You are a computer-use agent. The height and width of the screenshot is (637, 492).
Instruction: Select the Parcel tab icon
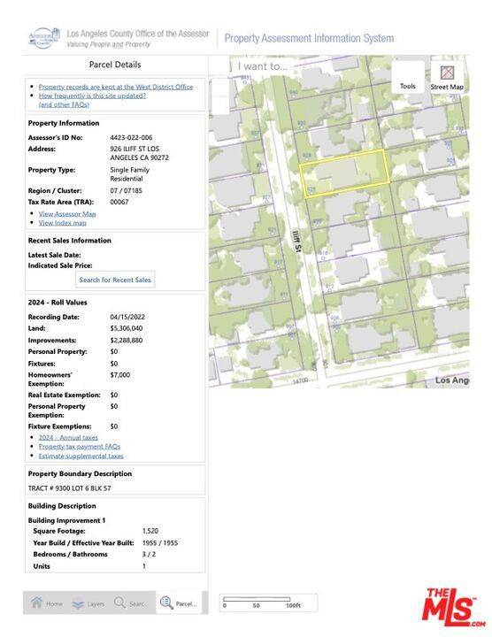[x=166, y=602]
